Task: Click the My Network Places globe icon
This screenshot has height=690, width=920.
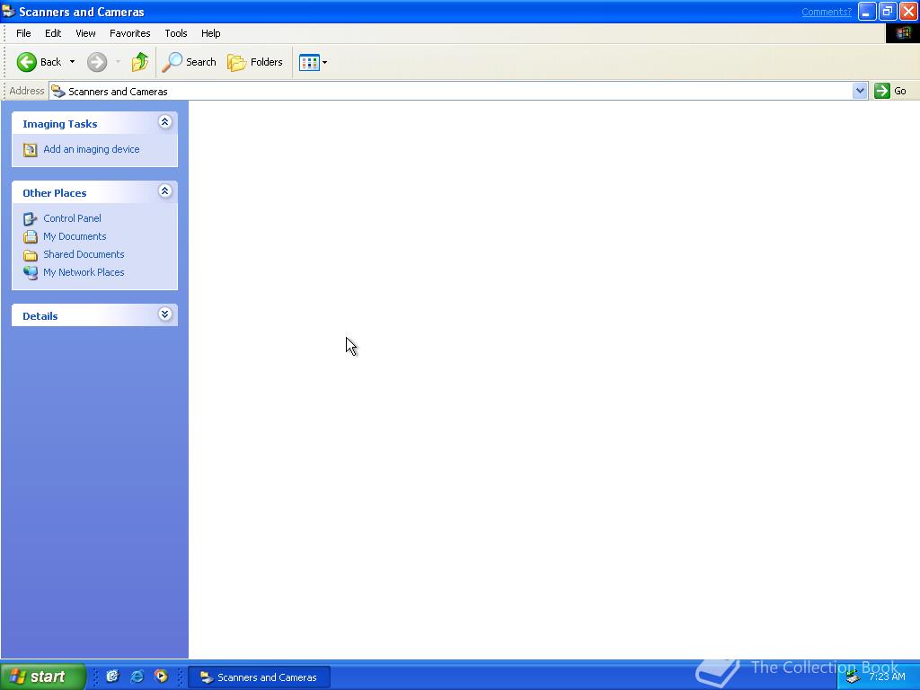Action: tap(30, 273)
